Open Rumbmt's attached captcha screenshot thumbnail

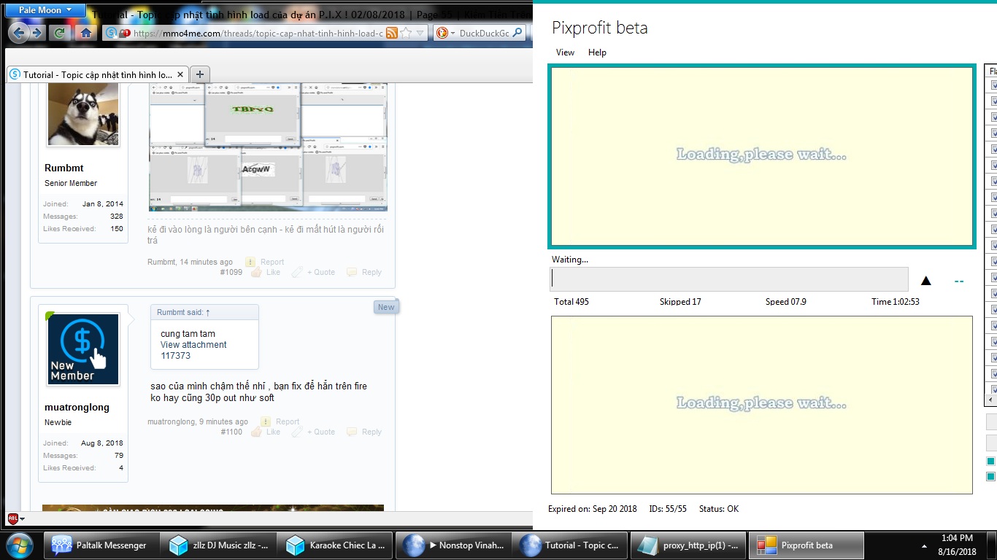(x=268, y=147)
